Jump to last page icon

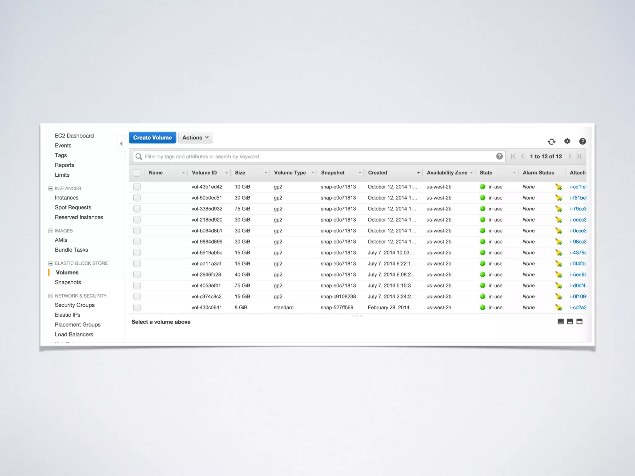click(x=579, y=156)
